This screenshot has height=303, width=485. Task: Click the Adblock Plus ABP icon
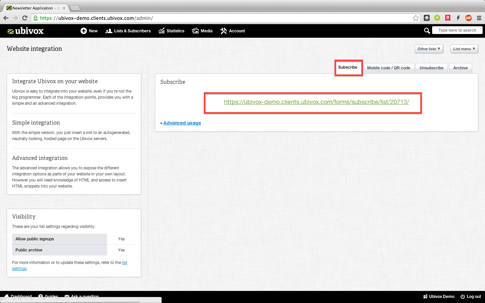coord(468,18)
